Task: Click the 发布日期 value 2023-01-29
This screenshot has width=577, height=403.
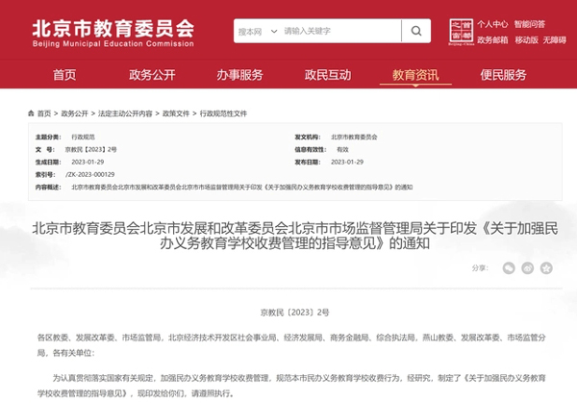Action: pos(347,162)
